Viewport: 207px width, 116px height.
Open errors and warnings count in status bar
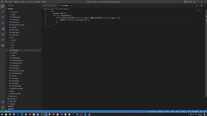(8, 111)
